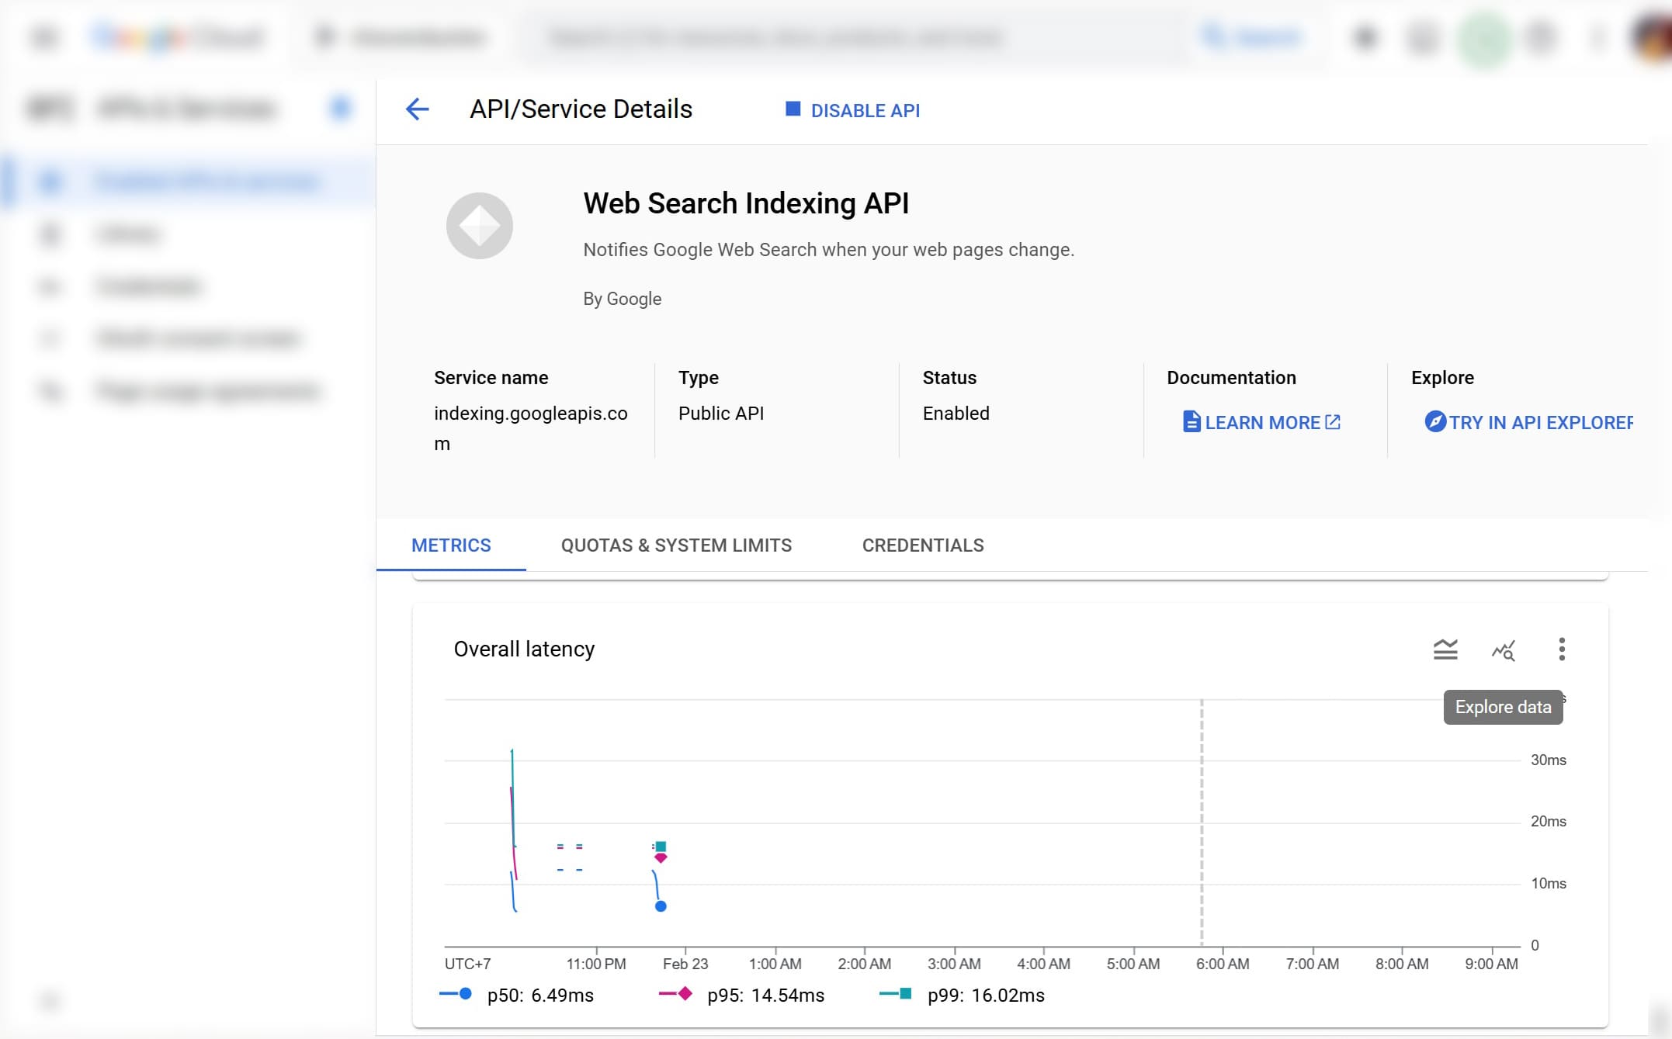Click the p95 magenta diamond data point

point(661,857)
